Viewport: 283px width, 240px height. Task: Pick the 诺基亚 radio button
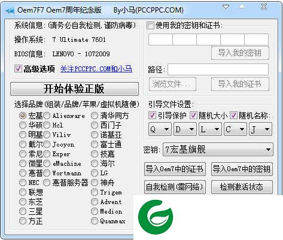pos(95,135)
